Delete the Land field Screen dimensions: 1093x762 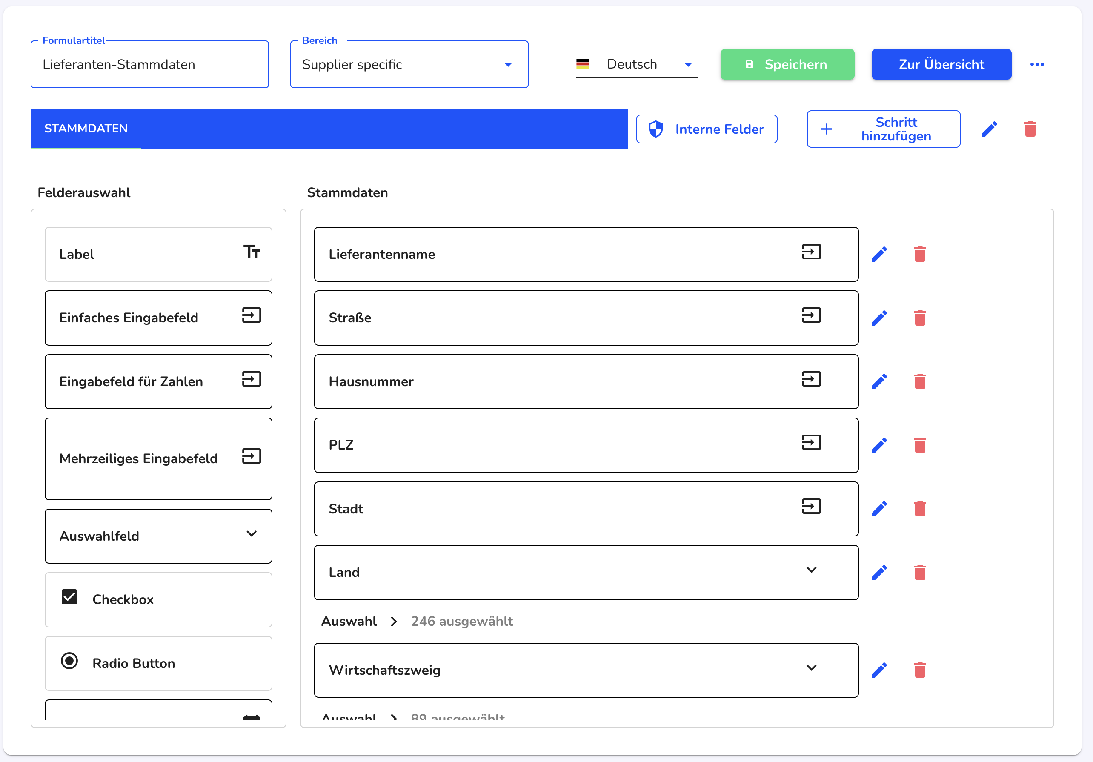click(x=920, y=573)
